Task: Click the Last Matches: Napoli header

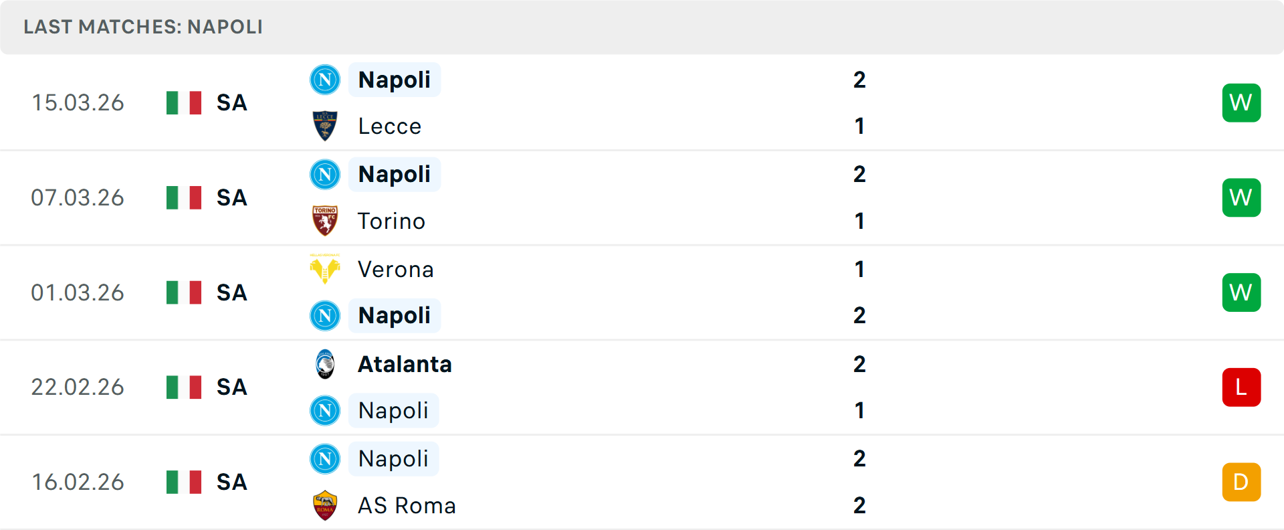Action: (x=143, y=27)
